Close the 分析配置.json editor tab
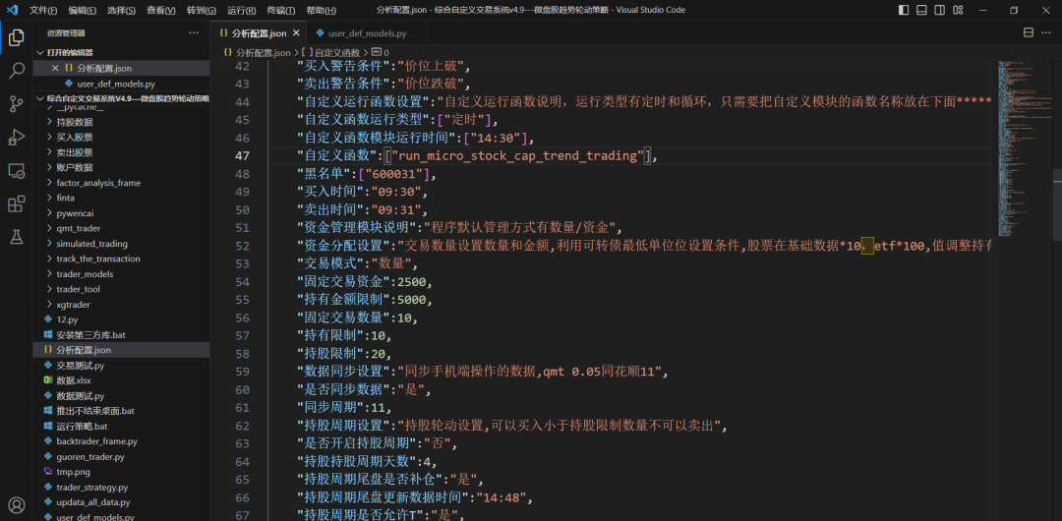 [296, 33]
